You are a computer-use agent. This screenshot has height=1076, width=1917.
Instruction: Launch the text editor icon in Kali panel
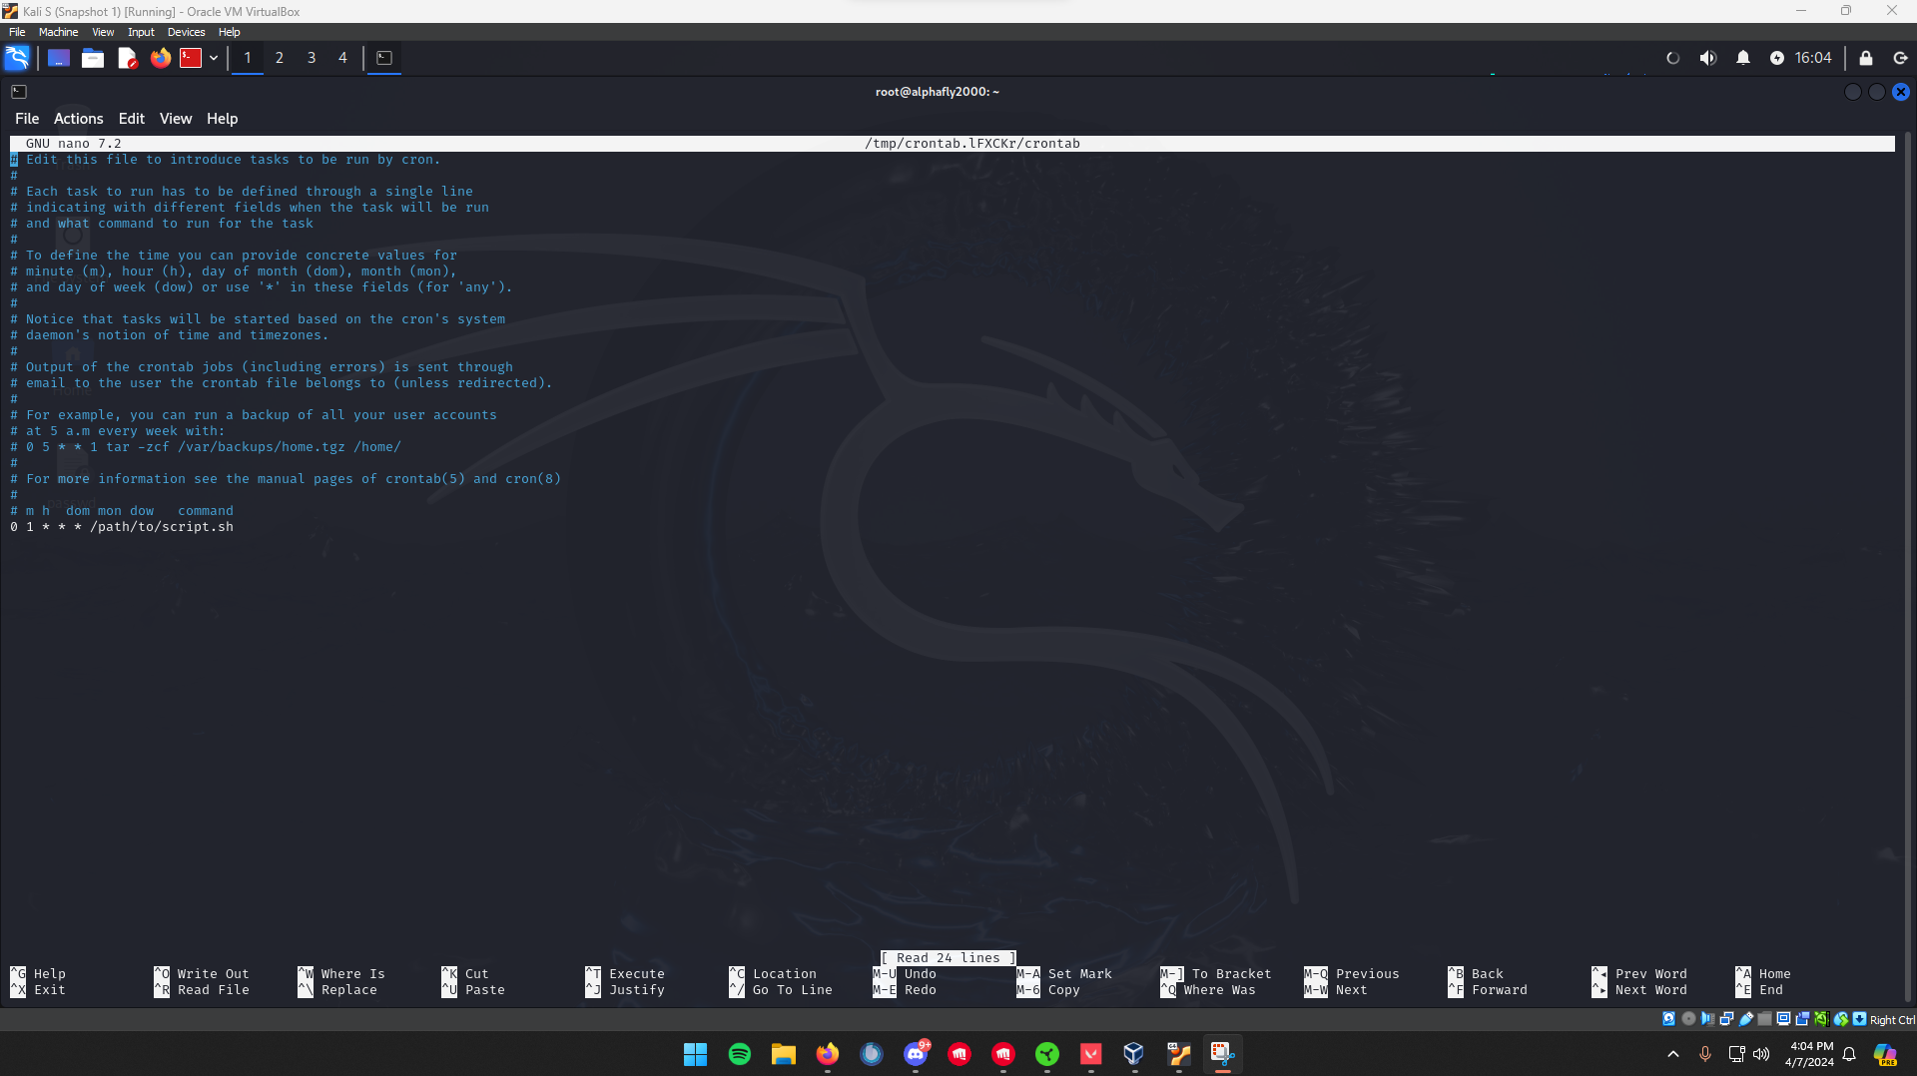click(127, 58)
